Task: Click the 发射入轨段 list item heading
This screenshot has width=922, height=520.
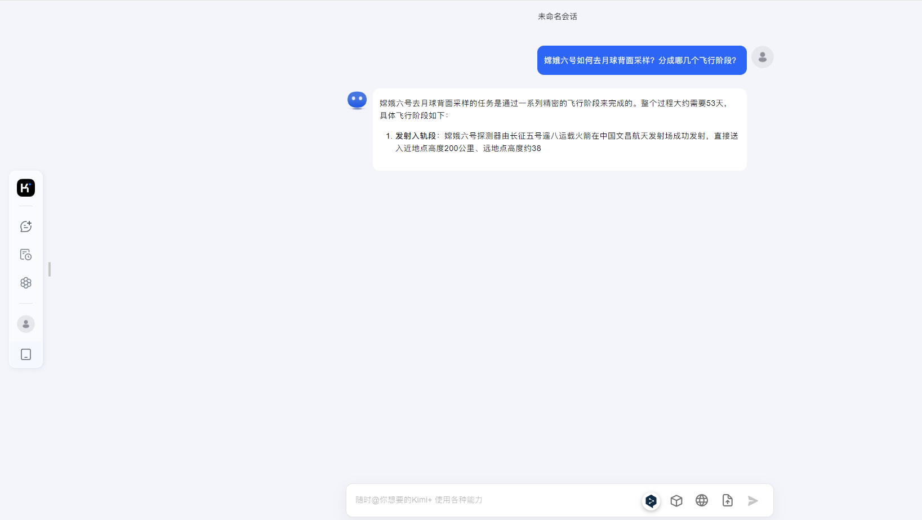Action: coord(416,136)
